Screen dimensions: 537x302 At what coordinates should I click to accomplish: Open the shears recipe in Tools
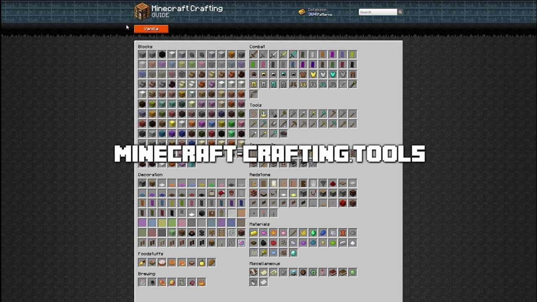click(273, 124)
